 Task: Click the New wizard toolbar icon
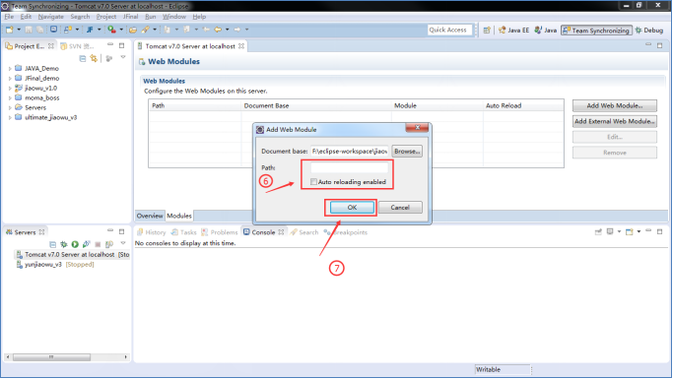[x=10, y=30]
